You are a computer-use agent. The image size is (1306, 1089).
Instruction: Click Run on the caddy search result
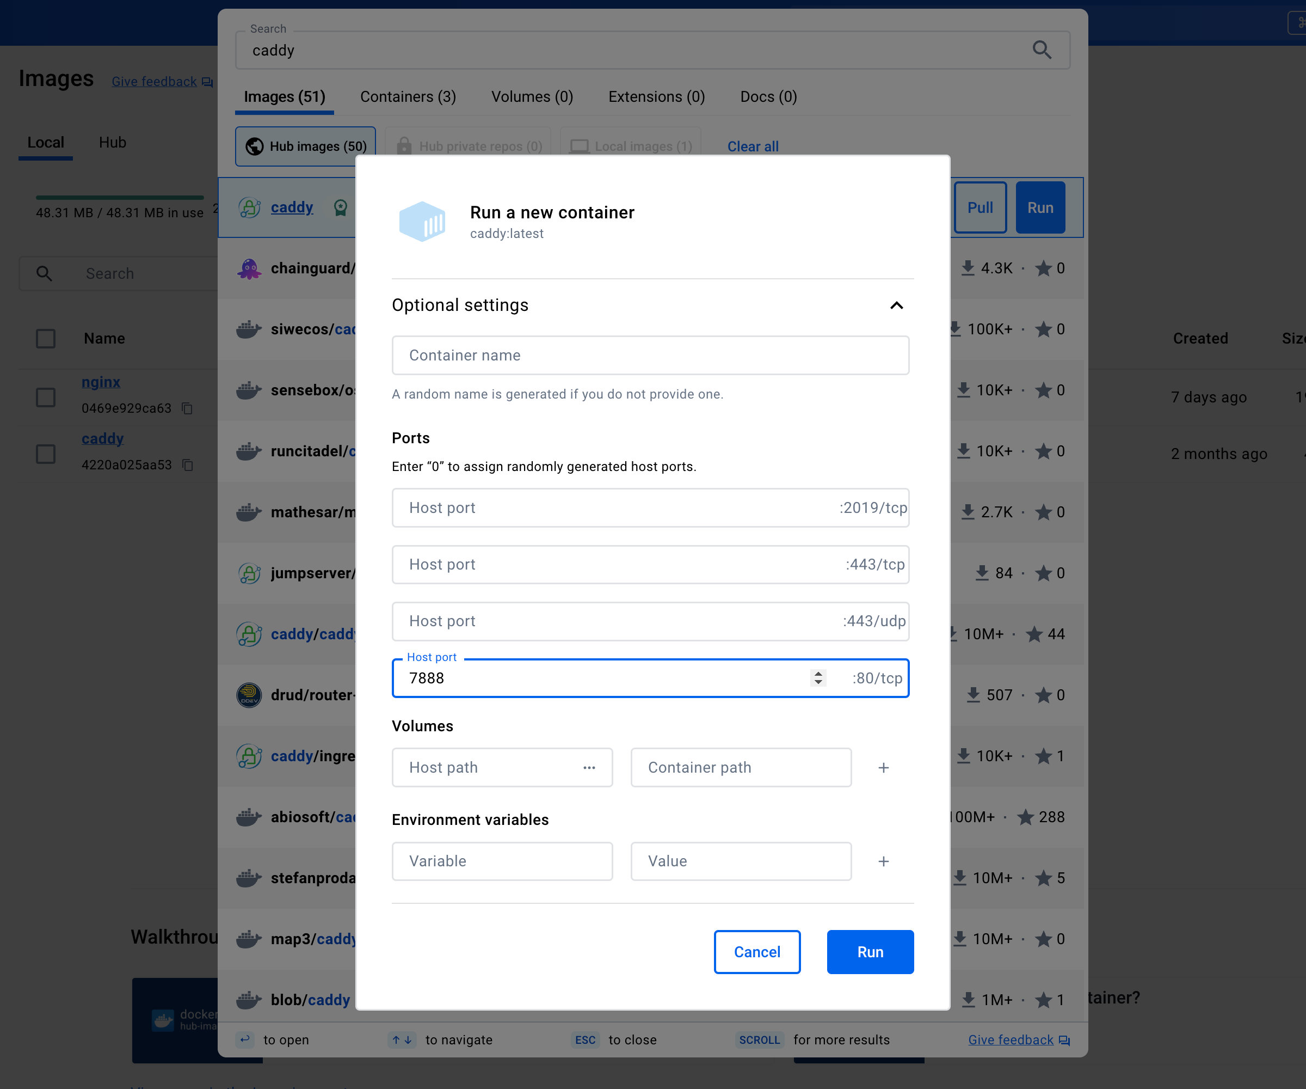tap(1040, 208)
